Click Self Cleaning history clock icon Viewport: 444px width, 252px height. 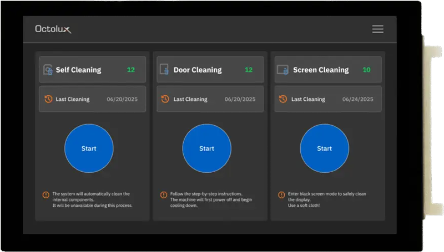tap(48, 99)
